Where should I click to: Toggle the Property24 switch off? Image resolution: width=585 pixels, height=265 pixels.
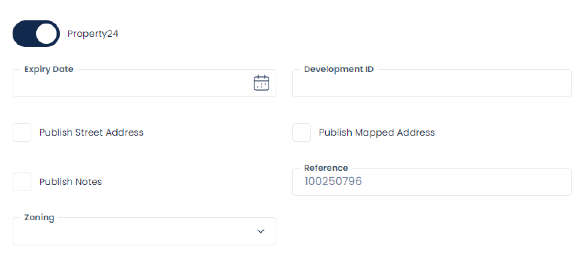36,34
